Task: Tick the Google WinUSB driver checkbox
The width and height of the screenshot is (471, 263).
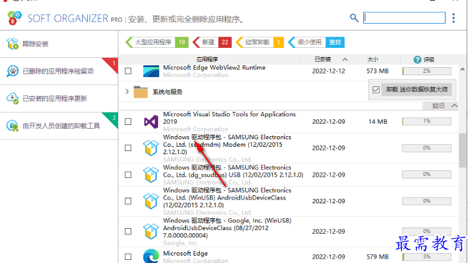Action: tap(128, 231)
